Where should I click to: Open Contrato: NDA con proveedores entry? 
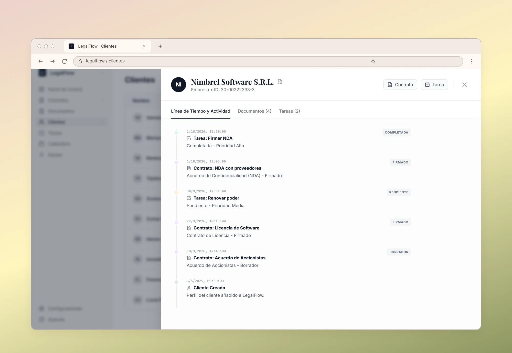227,168
